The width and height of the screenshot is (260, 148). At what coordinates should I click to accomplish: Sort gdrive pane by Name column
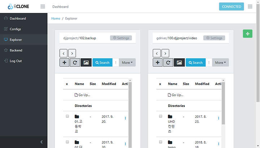tap(173, 84)
